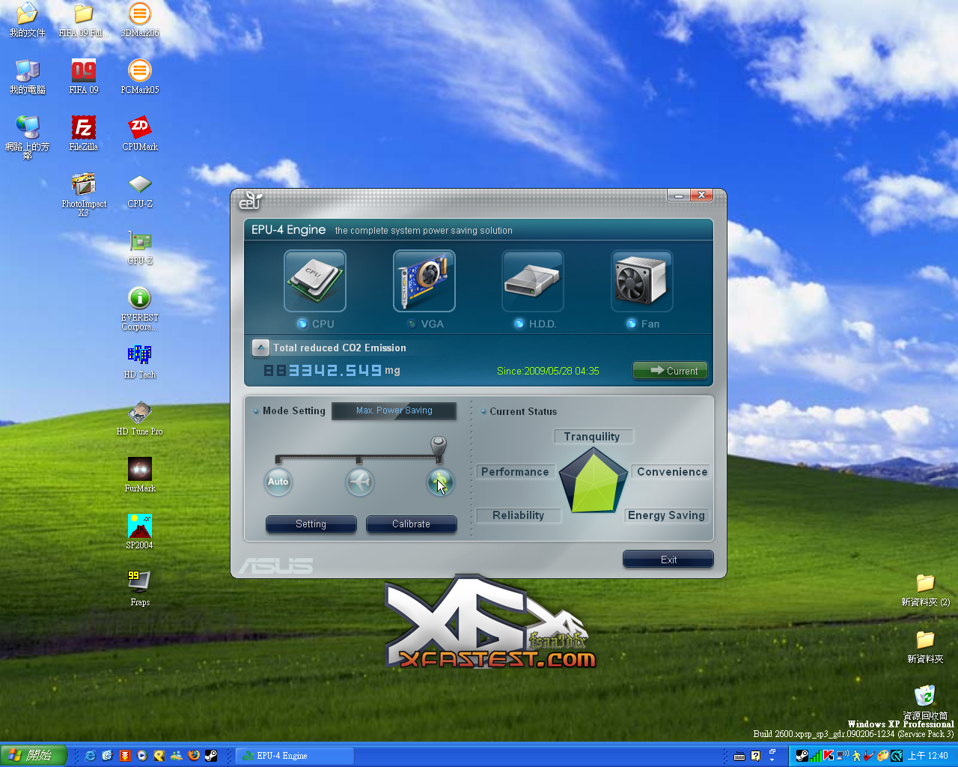Click the Convenience status label
Image resolution: width=958 pixels, height=767 pixels.
(x=672, y=472)
